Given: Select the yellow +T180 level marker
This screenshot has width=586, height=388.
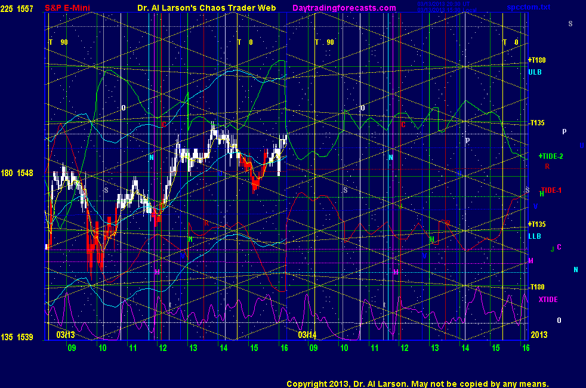Looking at the screenshot, I should pyautogui.click(x=536, y=60).
